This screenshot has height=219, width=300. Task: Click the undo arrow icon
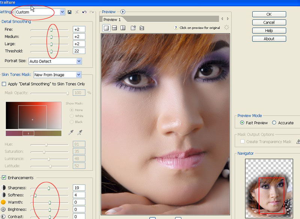84,12
